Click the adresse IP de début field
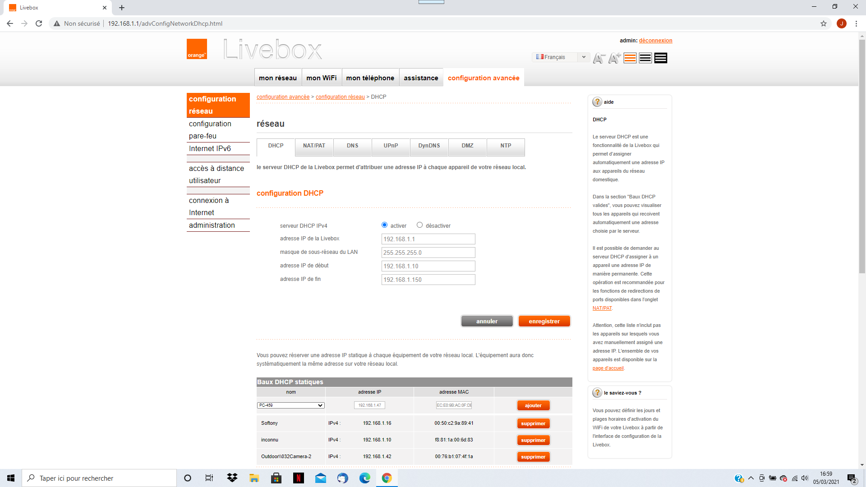This screenshot has height=487, width=866. click(428, 266)
